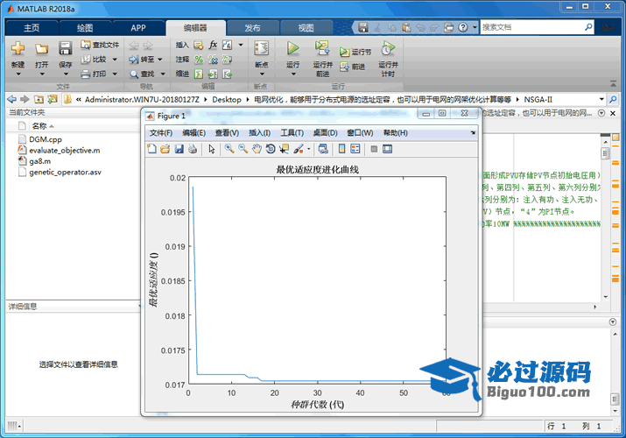Switch to the Plots (绘图) tab

(85, 28)
